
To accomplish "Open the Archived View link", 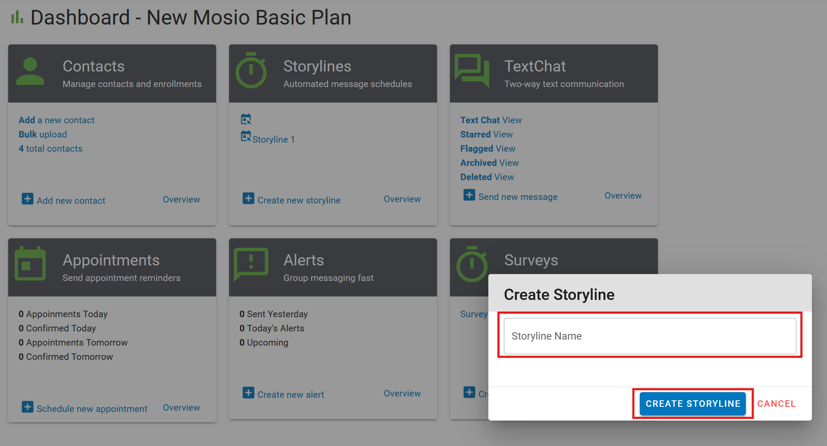I will (490, 163).
